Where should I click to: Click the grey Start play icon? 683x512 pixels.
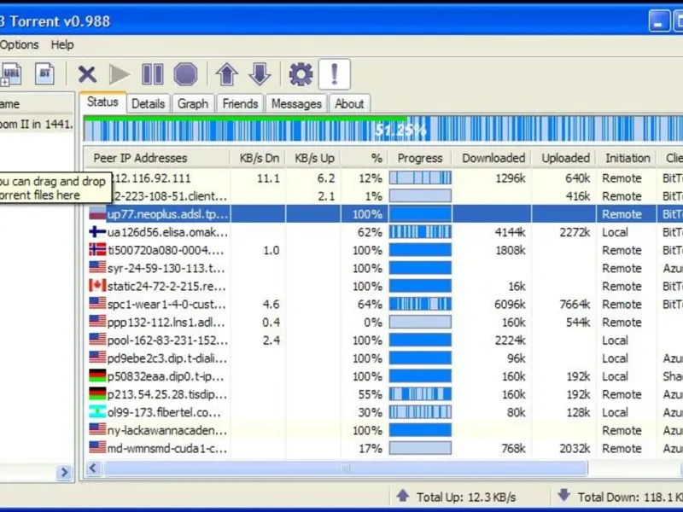click(x=119, y=74)
